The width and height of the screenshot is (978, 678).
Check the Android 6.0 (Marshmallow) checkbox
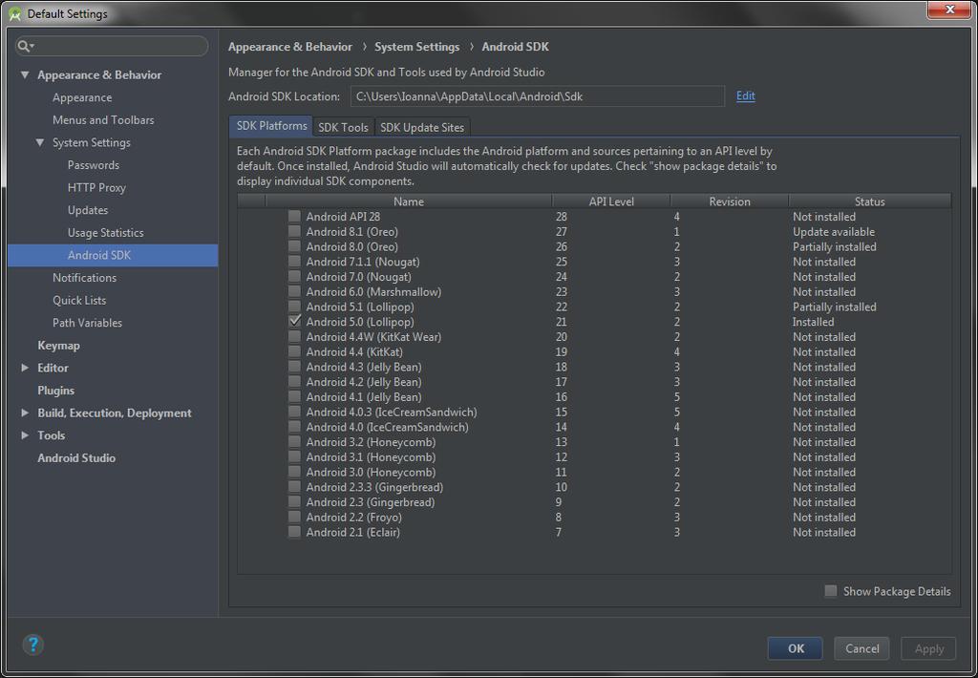point(294,291)
